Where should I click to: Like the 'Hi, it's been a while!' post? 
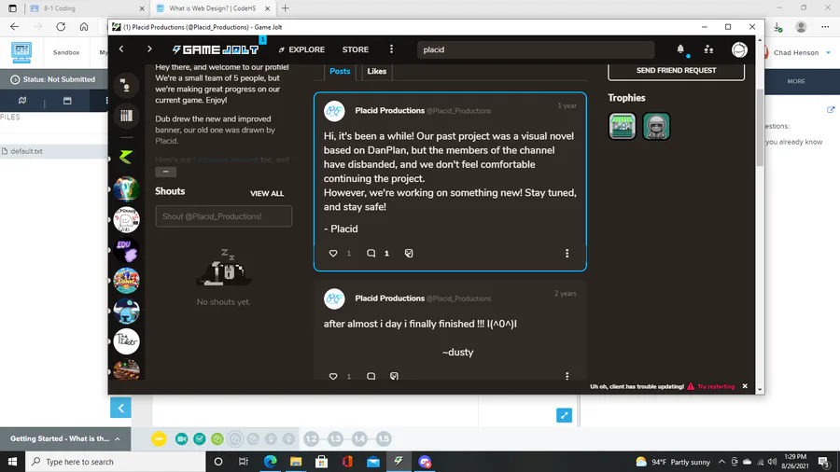point(333,253)
